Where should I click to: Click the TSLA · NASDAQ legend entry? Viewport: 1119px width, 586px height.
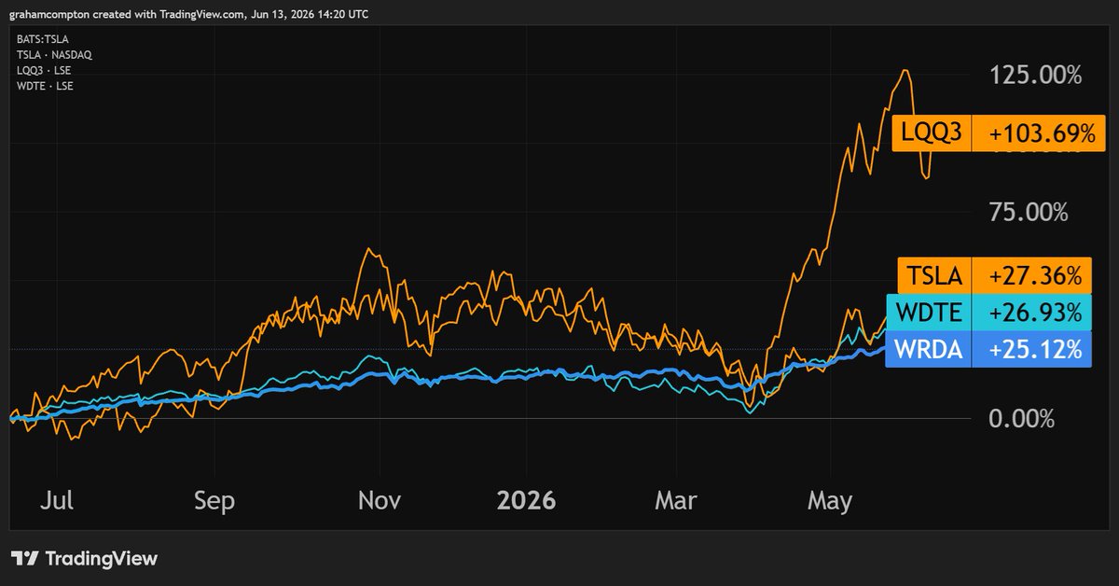pyautogui.click(x=53, y=55)
